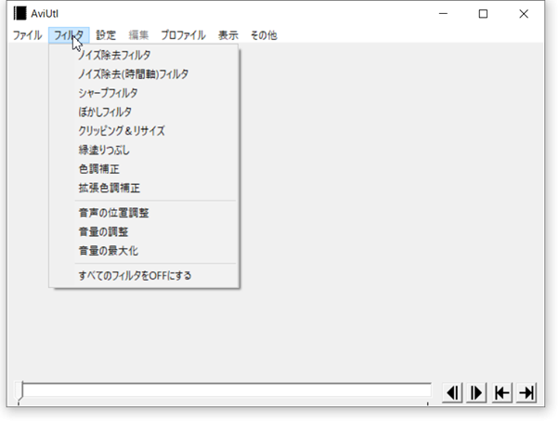The height and width of the screenshot is (421, 559).
Task: Select ノイズ除去フィルタ from the menu
Action: pyautogui.click(x=144, y=55)
